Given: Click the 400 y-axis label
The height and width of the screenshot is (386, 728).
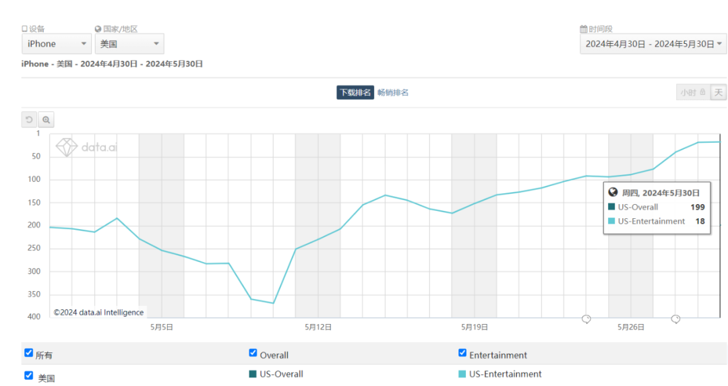Looking at the screenshot, I should pos(34,317).
